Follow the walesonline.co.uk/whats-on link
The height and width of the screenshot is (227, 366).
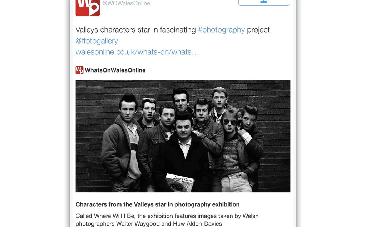click(x=137, y=52)
